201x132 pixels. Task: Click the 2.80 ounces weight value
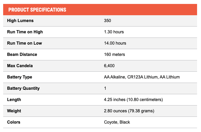(129, 111)
